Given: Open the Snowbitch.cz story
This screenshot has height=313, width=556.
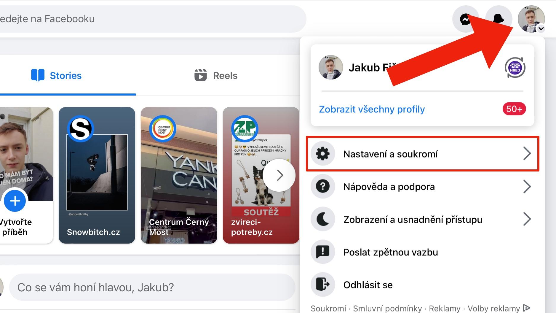Looking at the screenshot, I should 97,175.
